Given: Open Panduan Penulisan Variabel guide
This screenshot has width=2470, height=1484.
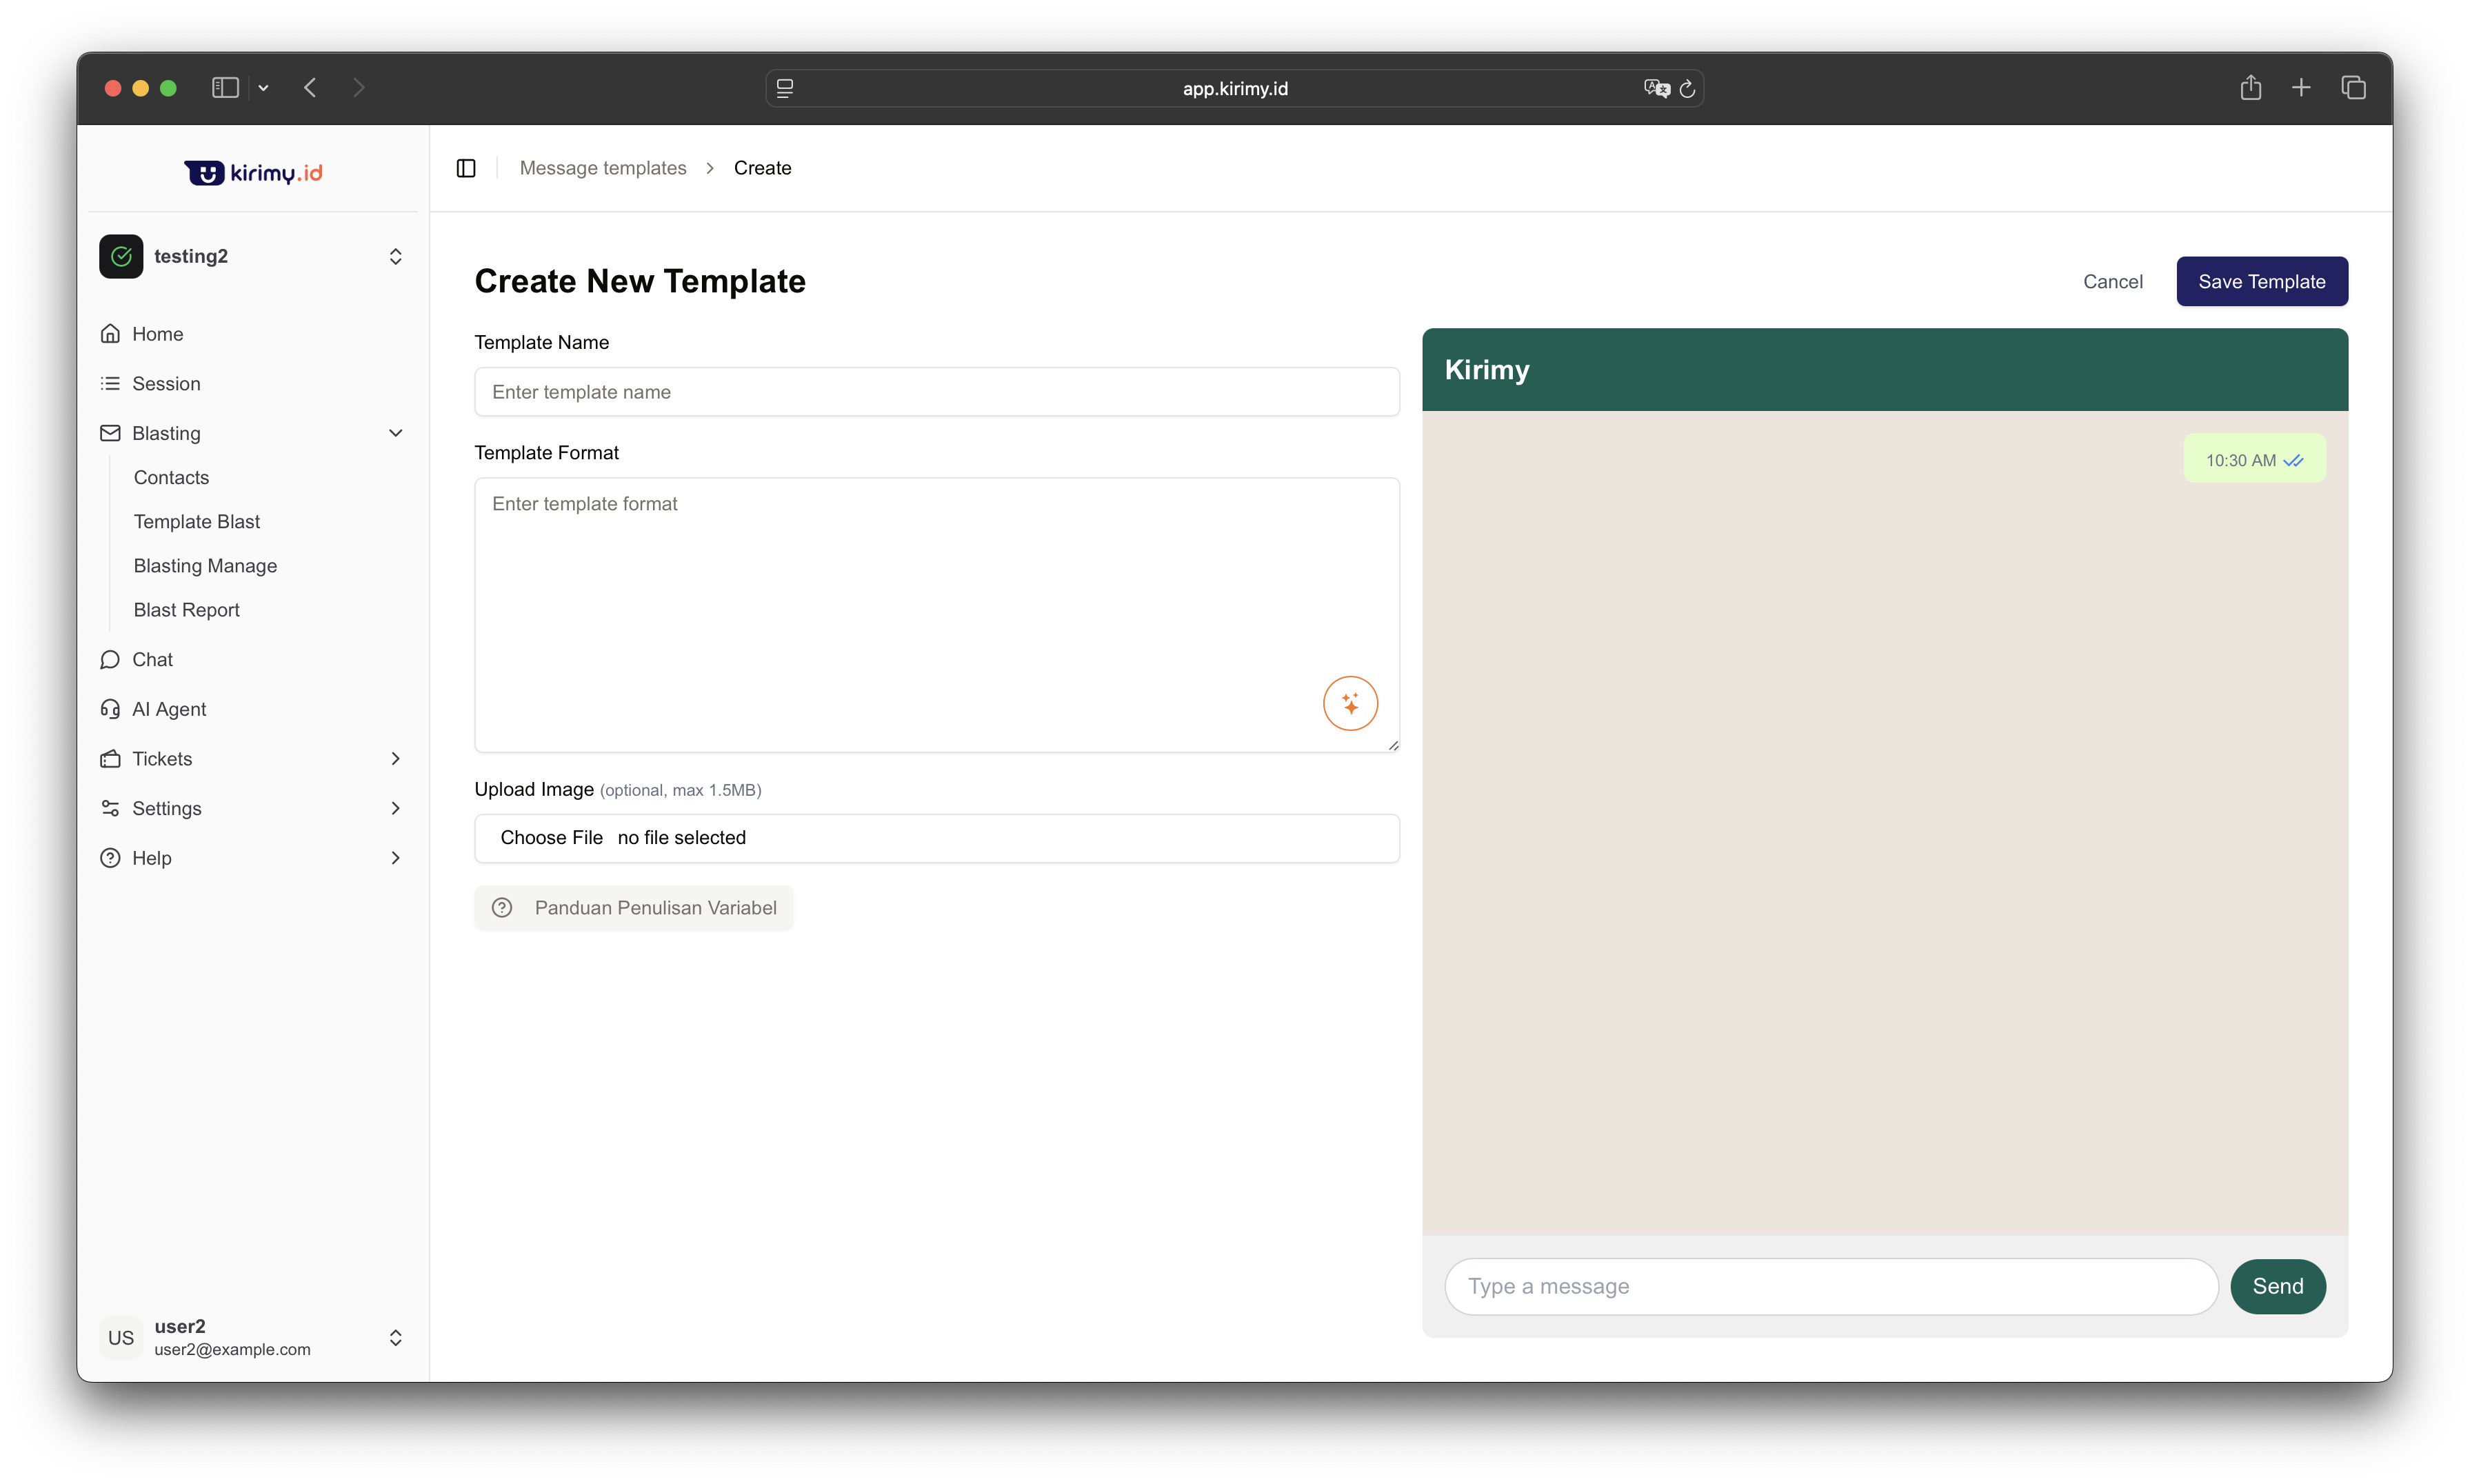Looking at the screenshot, I should (x=634, y=908).
